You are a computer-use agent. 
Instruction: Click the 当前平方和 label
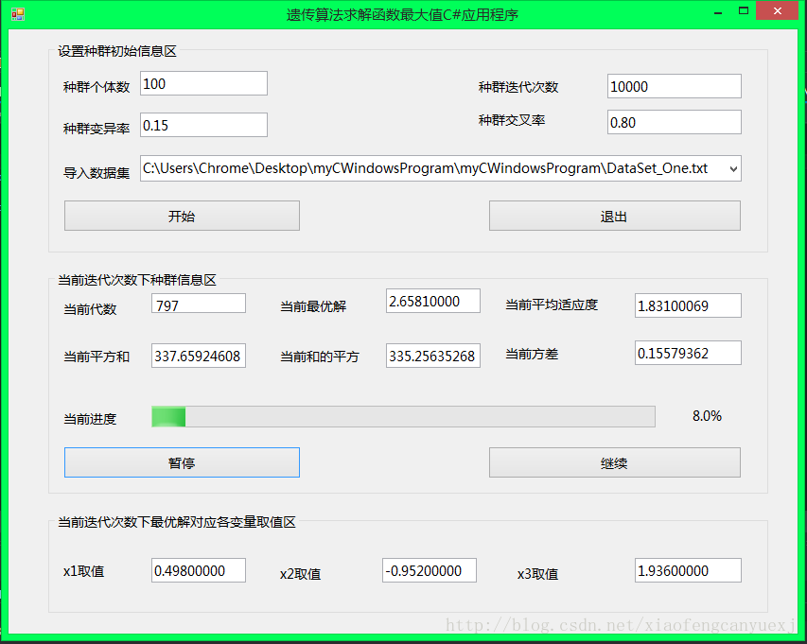[x=96, y=357]
